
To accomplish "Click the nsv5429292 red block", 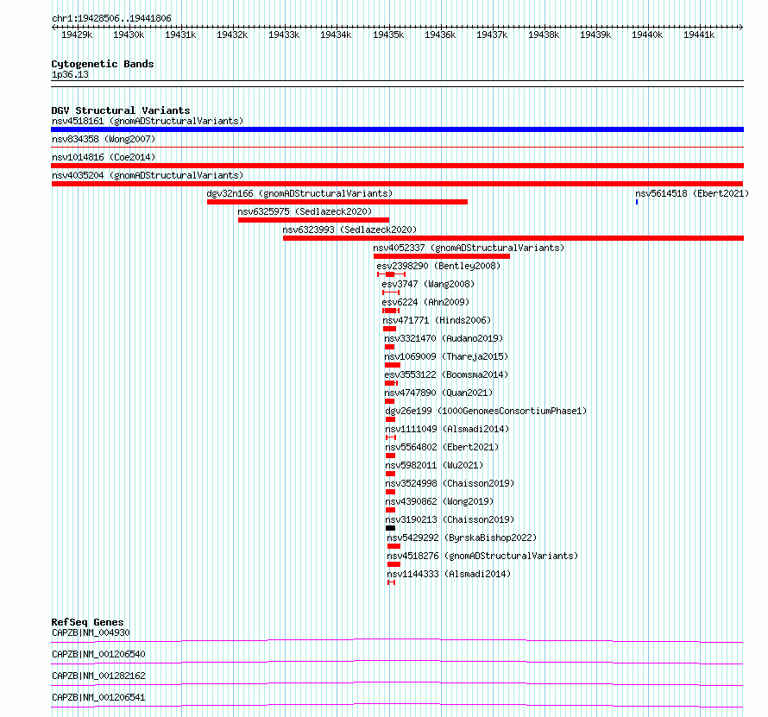I will tap(393, 546).
